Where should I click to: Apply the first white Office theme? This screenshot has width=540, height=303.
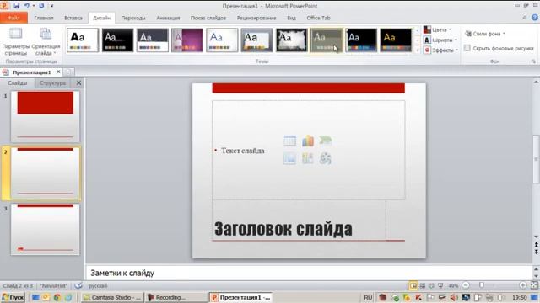pos(83,40)
